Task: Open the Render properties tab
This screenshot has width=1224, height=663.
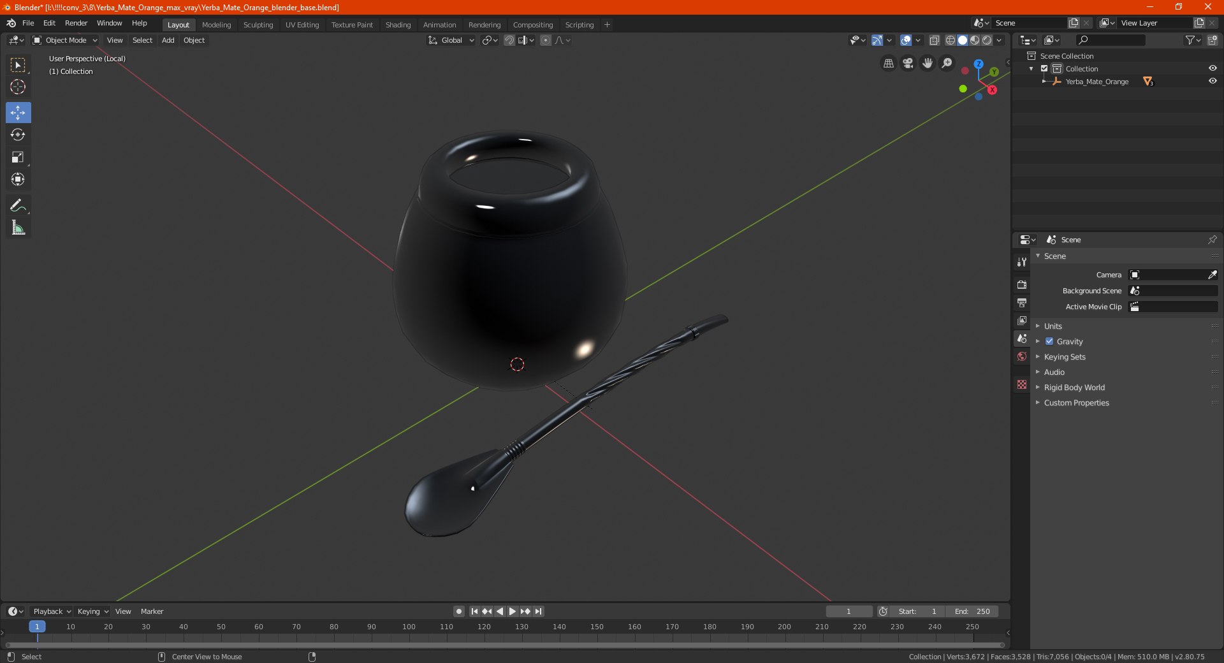Action: [x=1022, y=284]
